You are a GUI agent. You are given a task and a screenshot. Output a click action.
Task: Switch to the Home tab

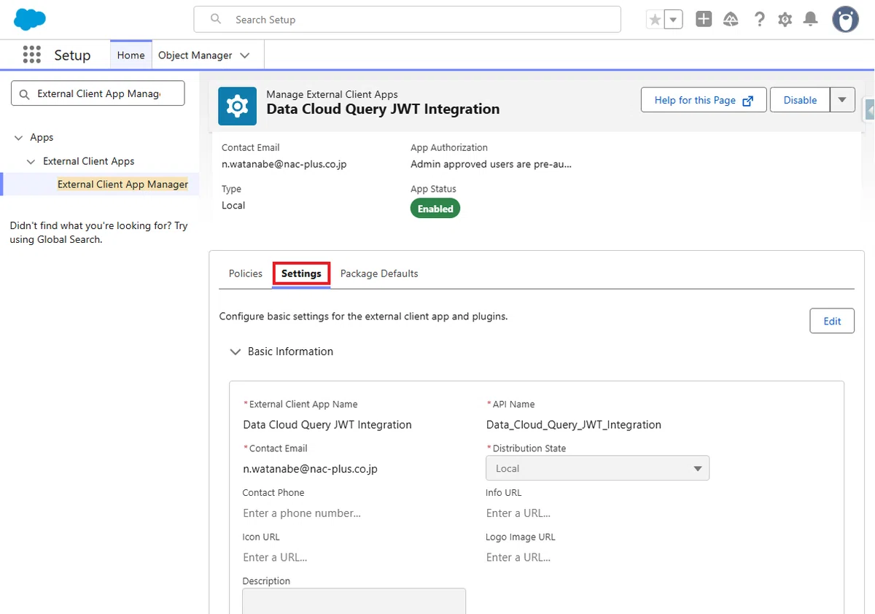(x=131, y=55)
